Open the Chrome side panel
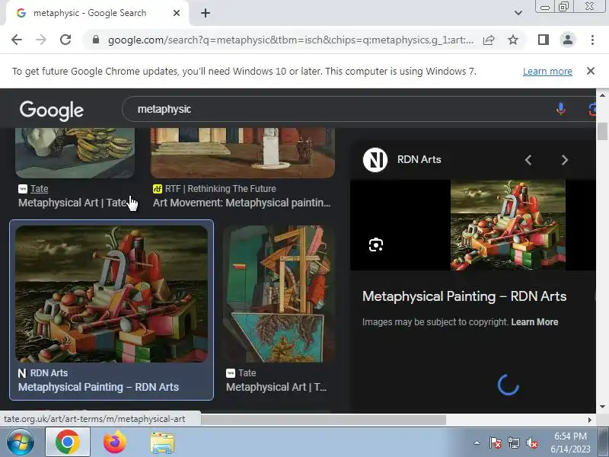The image size is (609, 457). (544, 40)
